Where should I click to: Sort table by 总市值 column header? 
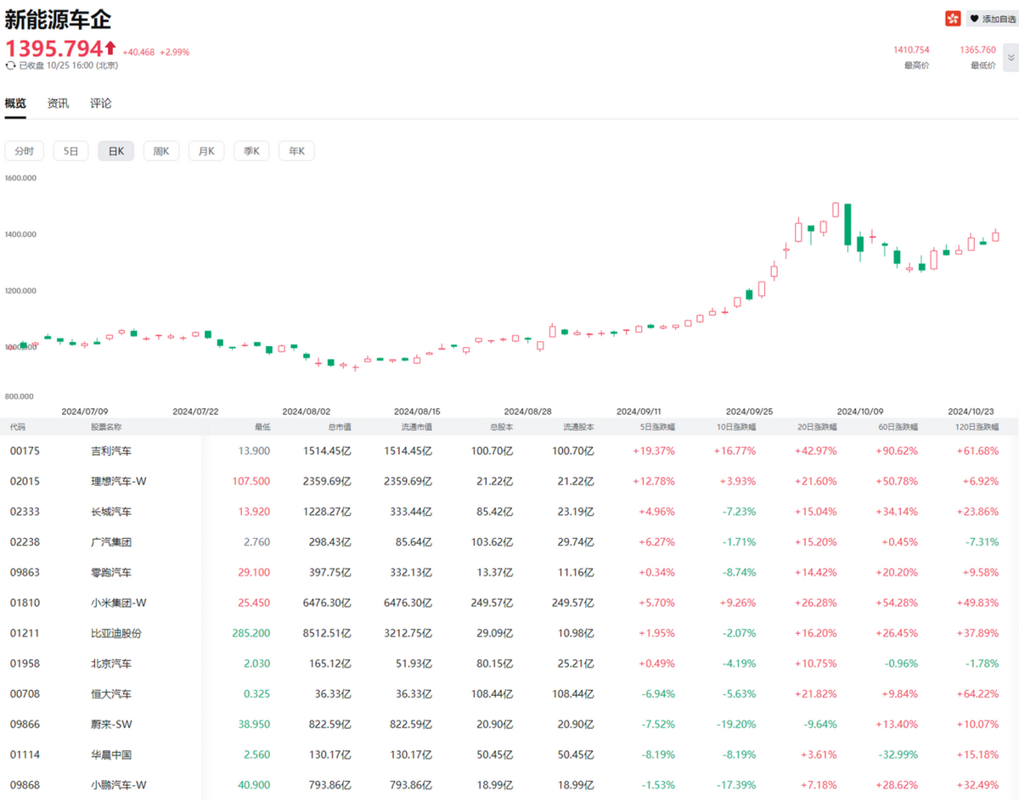pyautogui.click(x=338, y=427)
